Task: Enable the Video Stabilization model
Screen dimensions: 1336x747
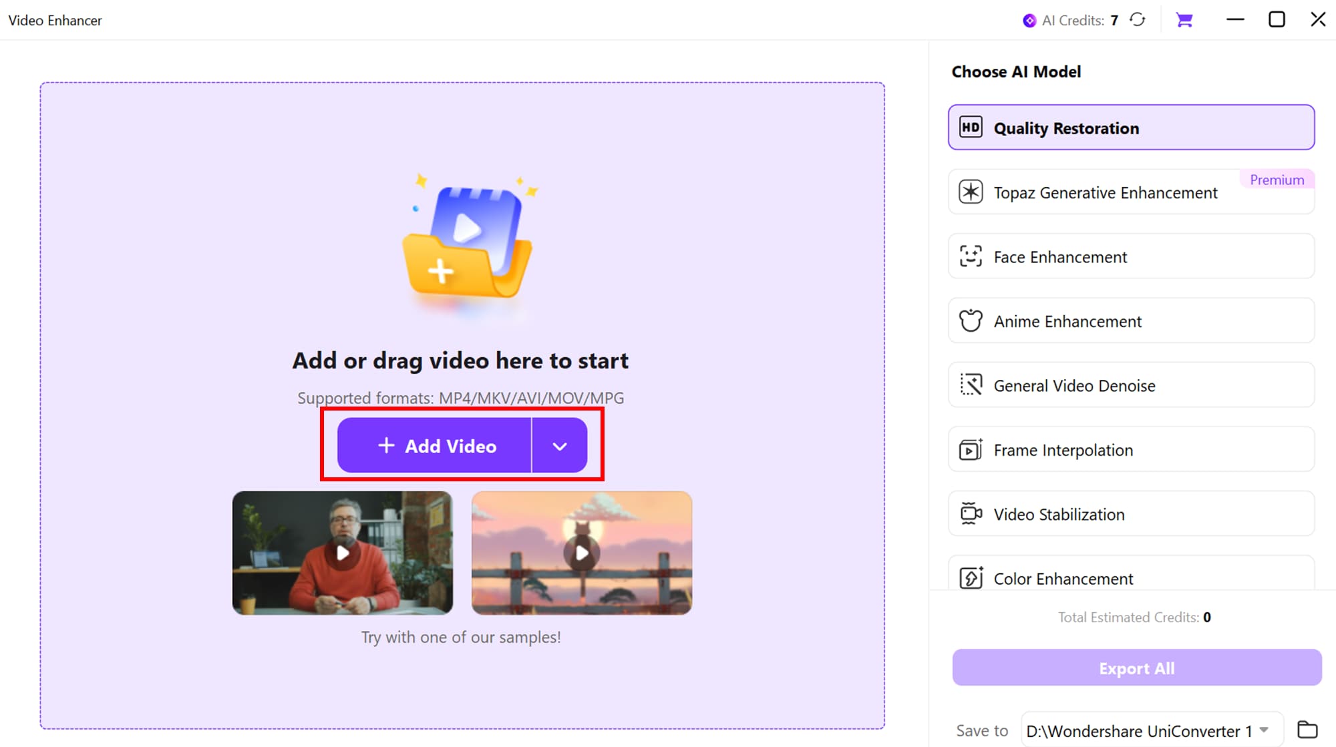Action: point(1130,513)
